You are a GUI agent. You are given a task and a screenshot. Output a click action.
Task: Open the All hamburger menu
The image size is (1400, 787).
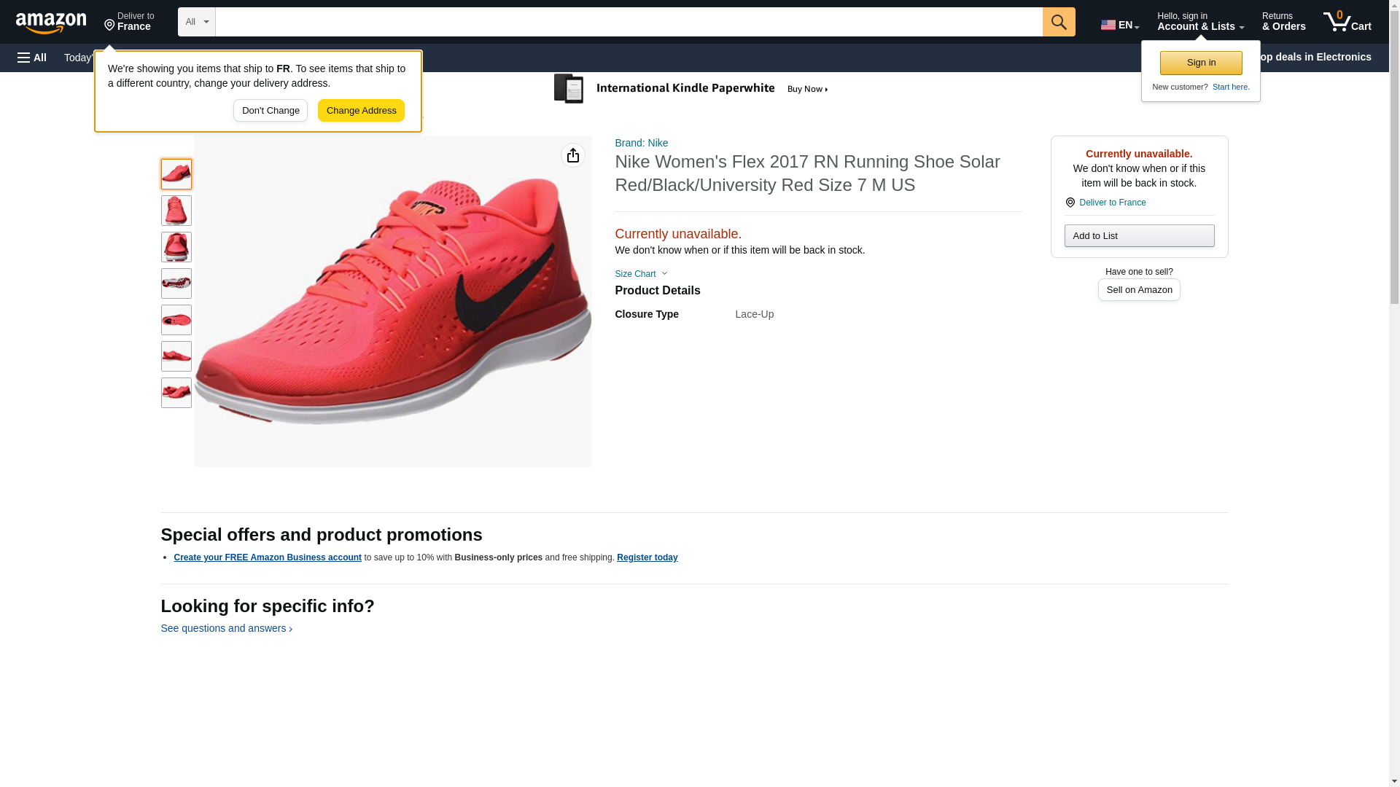[32, 58]
